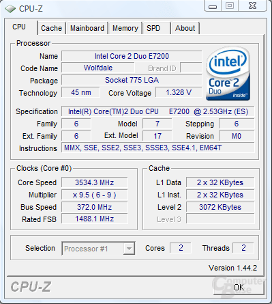Click the Multiplier value x 9.5 ( 6 - 9 )
This screenshot has height=304, width=272.
[95, 195]
